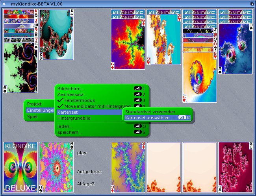
Task: Choose Standardset verwenden in submenu
Action: coord(158,112)
